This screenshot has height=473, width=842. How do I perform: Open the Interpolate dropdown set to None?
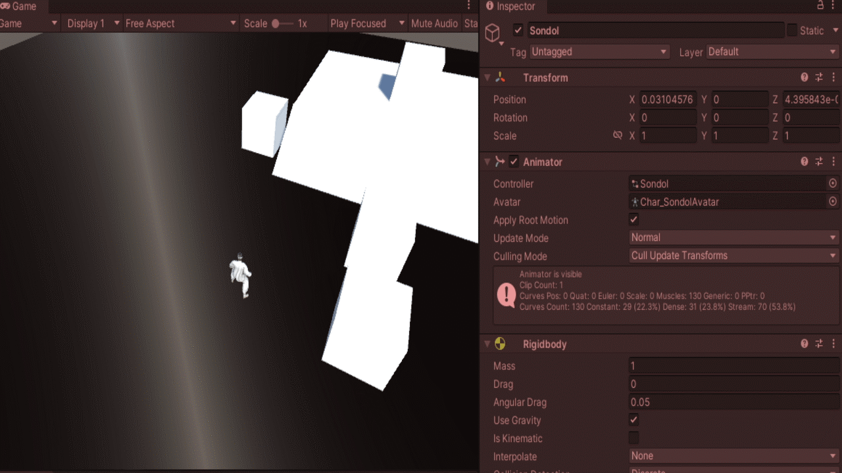pyautogui.click(x=734, y=456)
